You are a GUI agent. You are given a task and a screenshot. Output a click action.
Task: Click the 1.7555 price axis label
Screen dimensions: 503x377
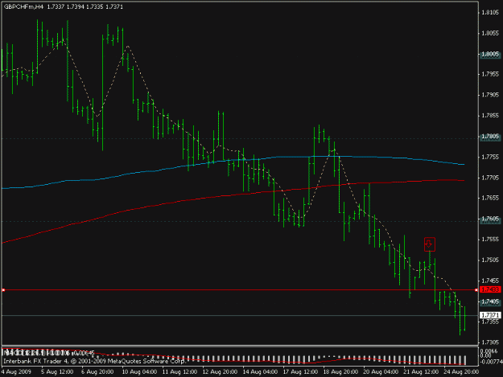[490, 240]
